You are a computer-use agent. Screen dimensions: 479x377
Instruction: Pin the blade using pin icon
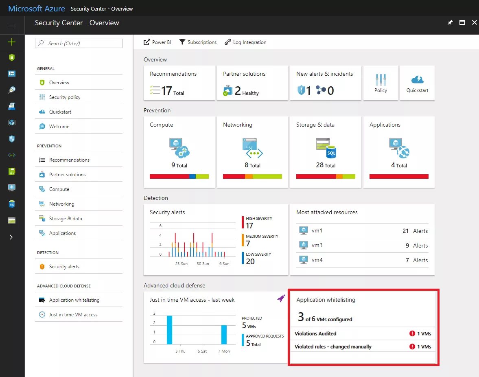click(x=450, y=23)
